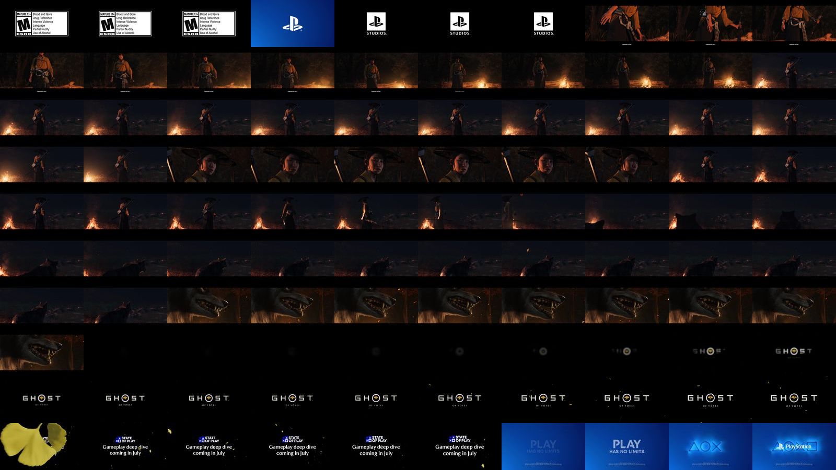Click the first snarling wolf close-up frame
Viewport: 836px width, 470px height.
209,305
